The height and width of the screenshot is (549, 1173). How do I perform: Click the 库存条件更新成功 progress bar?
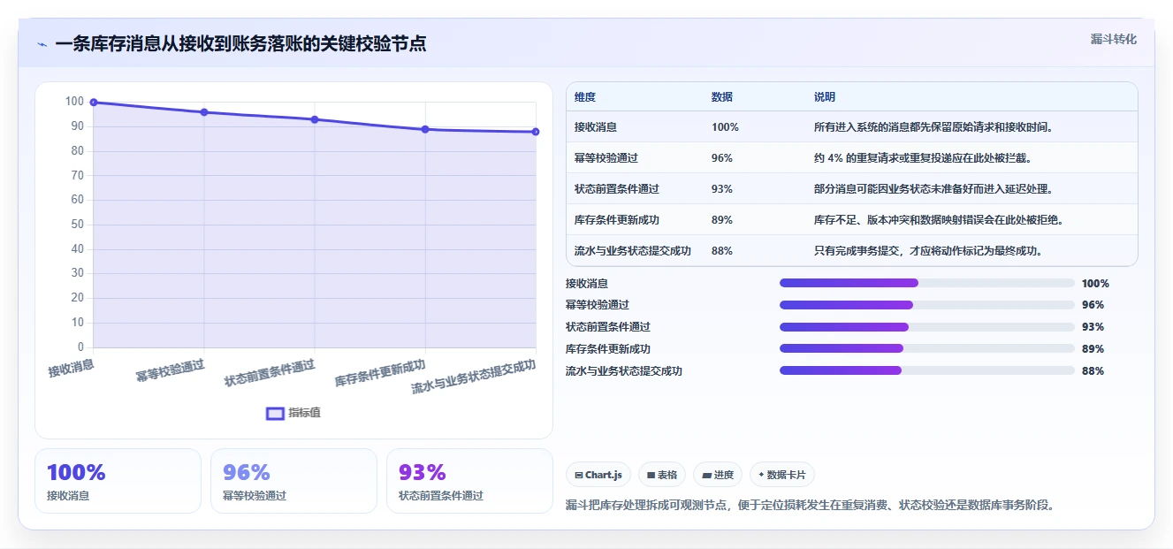click(x=927, y=349)
